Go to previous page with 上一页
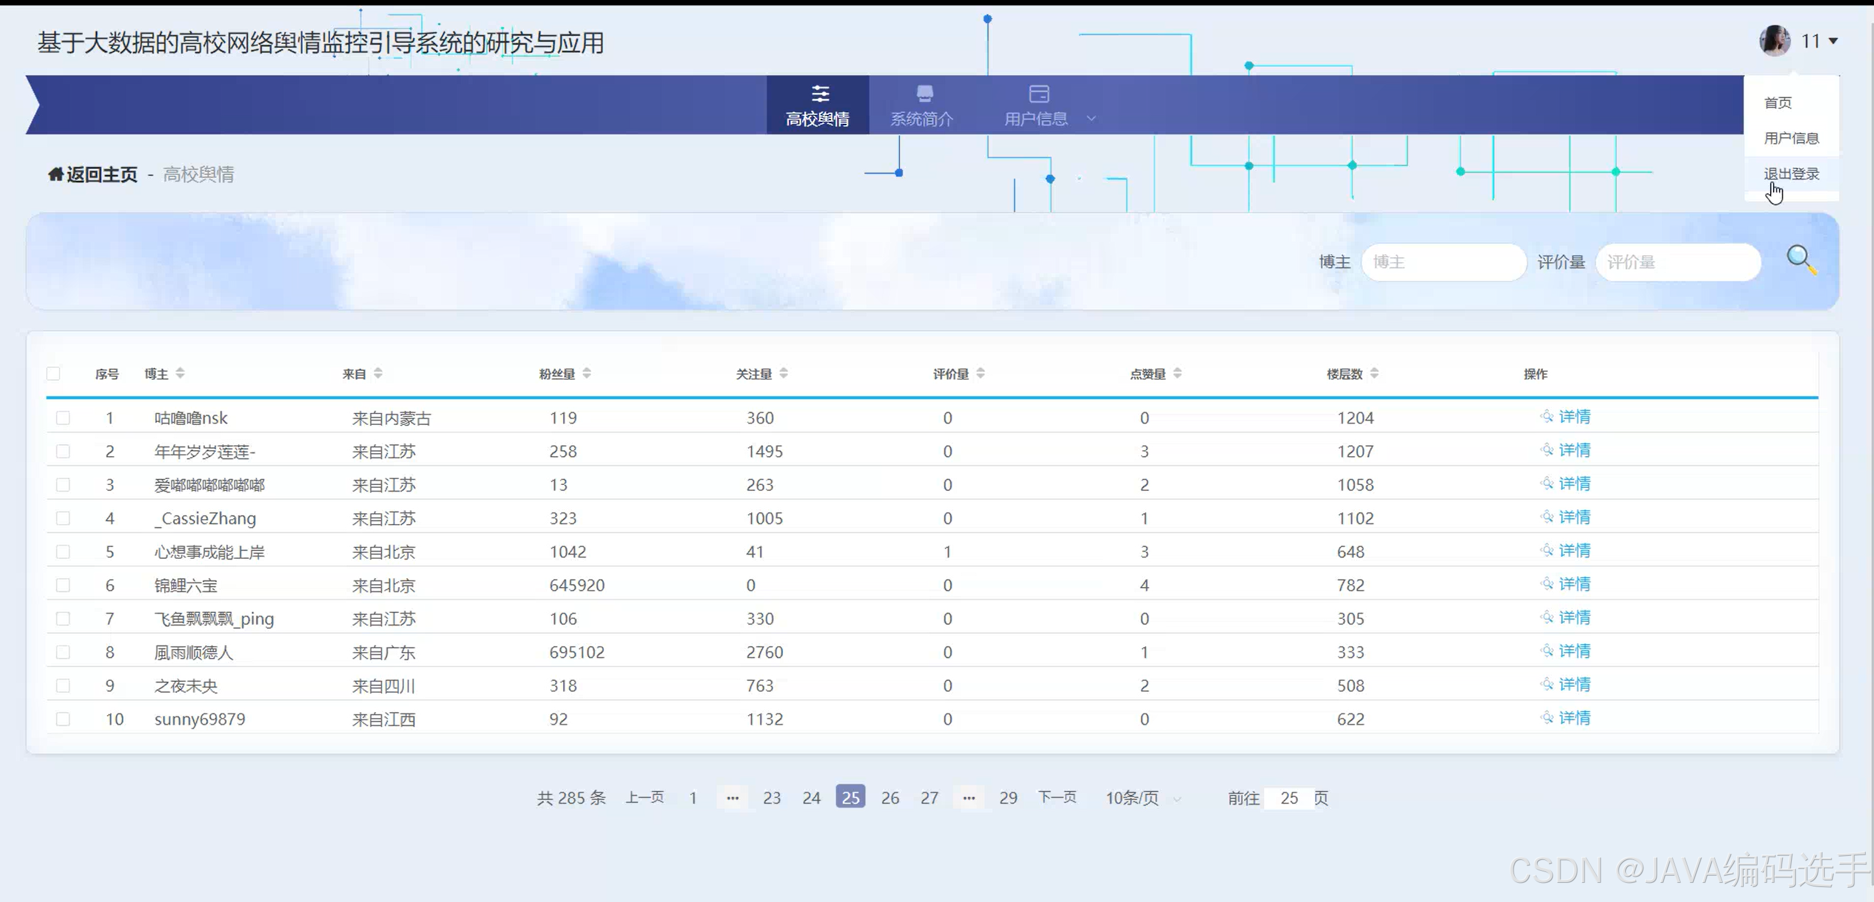 tap(645, 797)
